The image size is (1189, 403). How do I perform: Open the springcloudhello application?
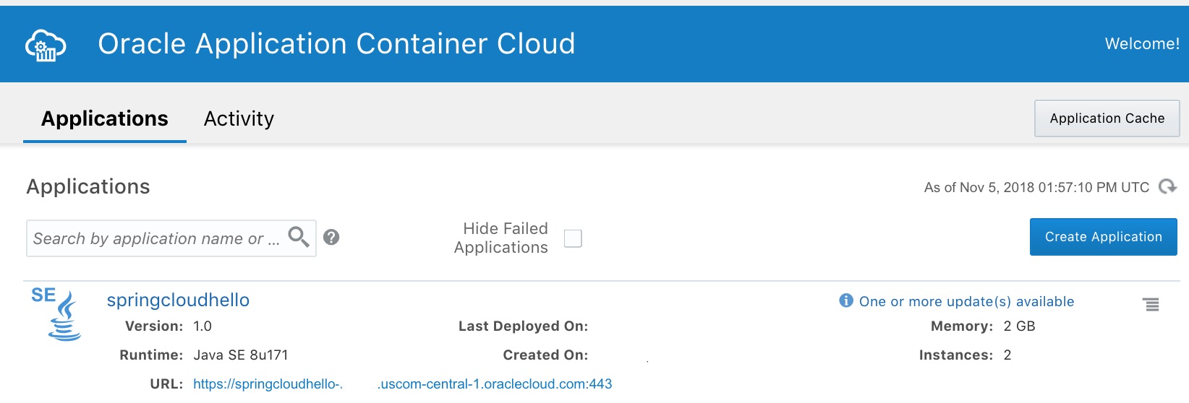[178, 300]
